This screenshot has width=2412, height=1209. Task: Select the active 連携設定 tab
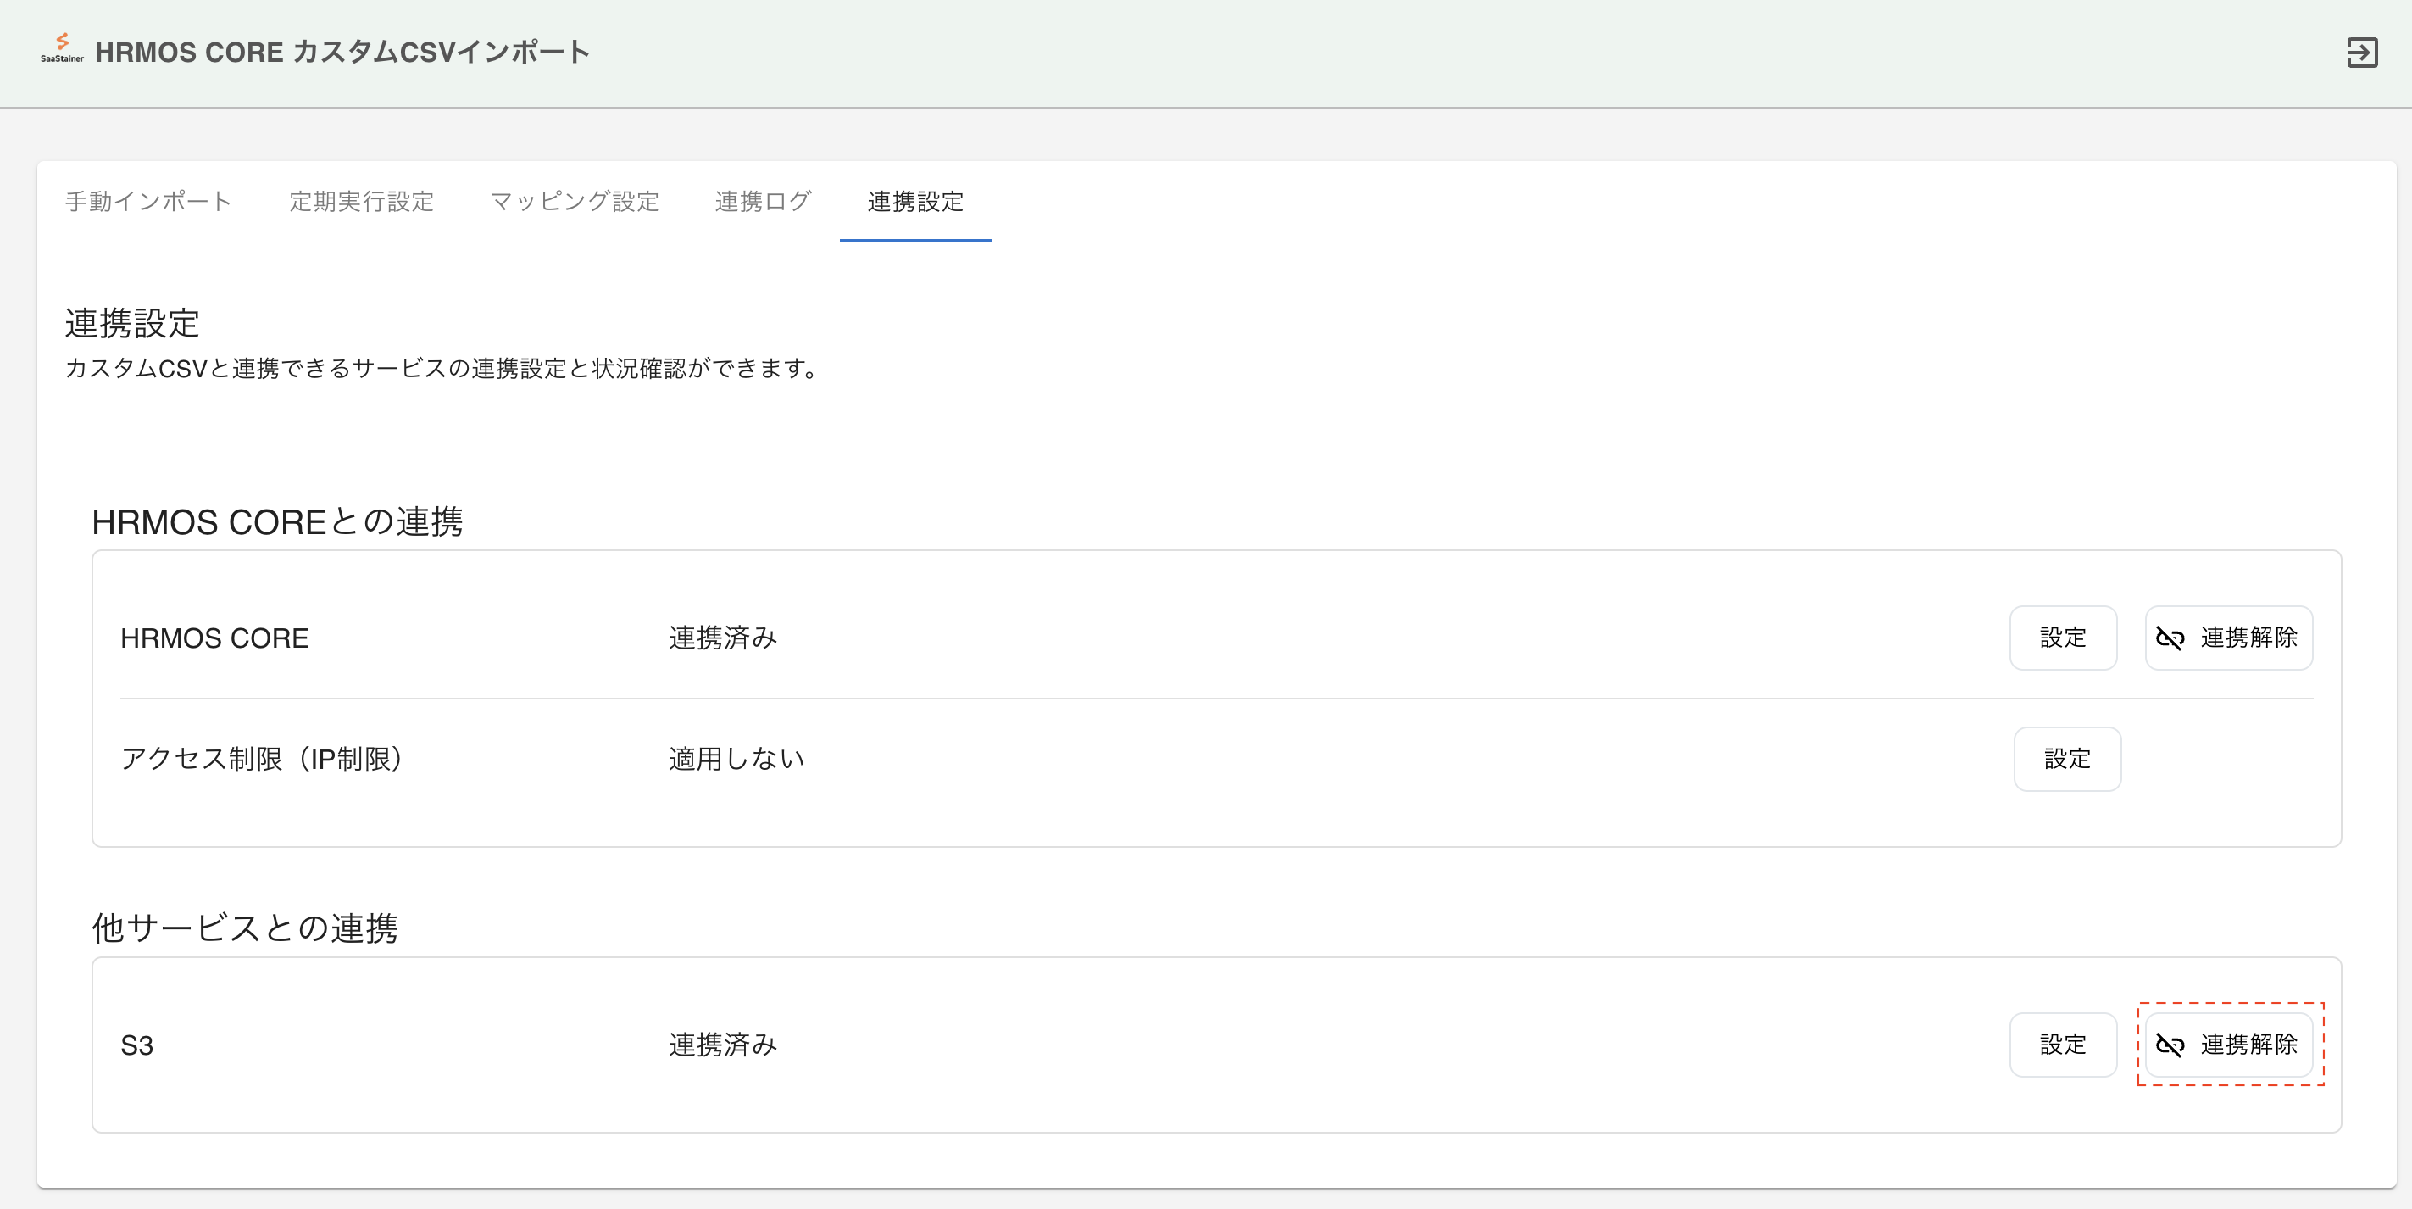(914, 201)
